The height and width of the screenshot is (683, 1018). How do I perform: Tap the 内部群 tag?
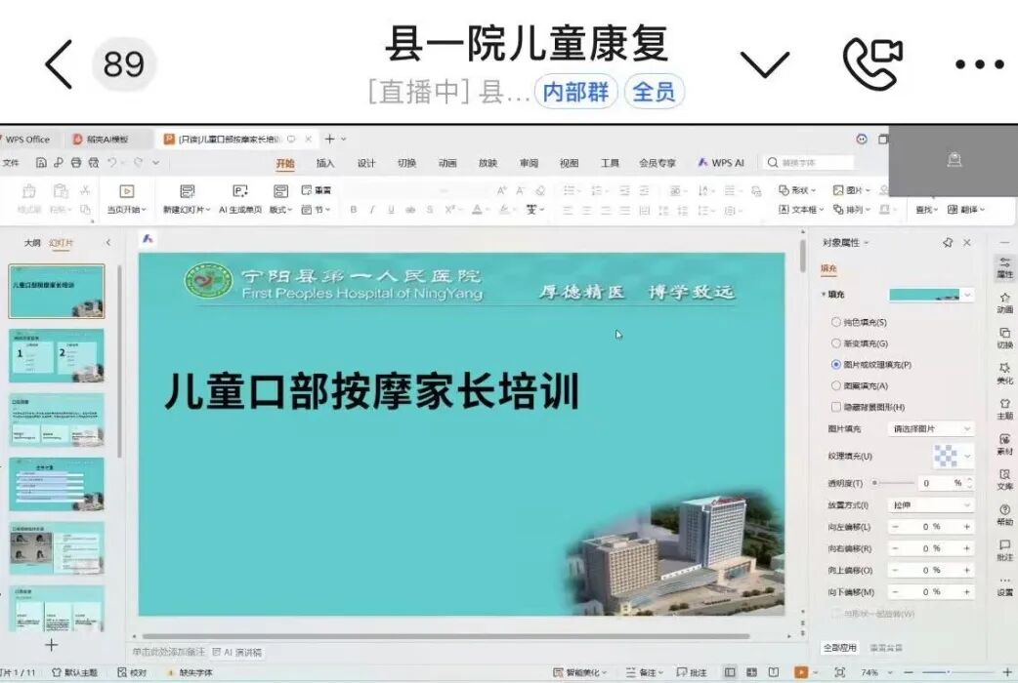coord(575,92)
